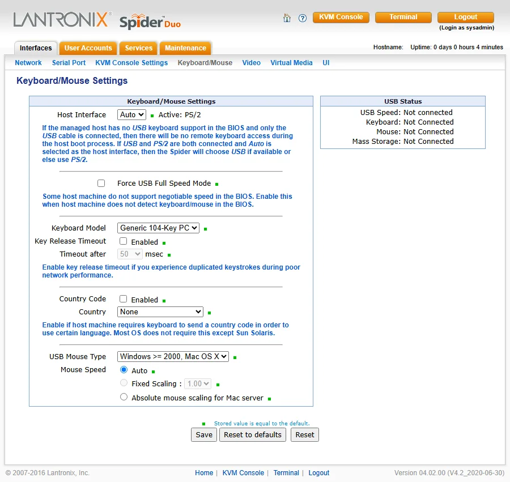The width and height of the screenshot is (510, 482).
Task: Open KVM Console Settings page
Action: (x=131, y=63)
